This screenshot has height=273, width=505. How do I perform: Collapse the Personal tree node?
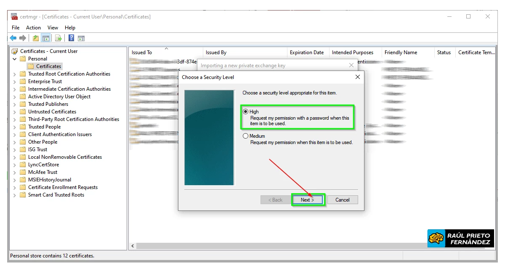point(15,59)
